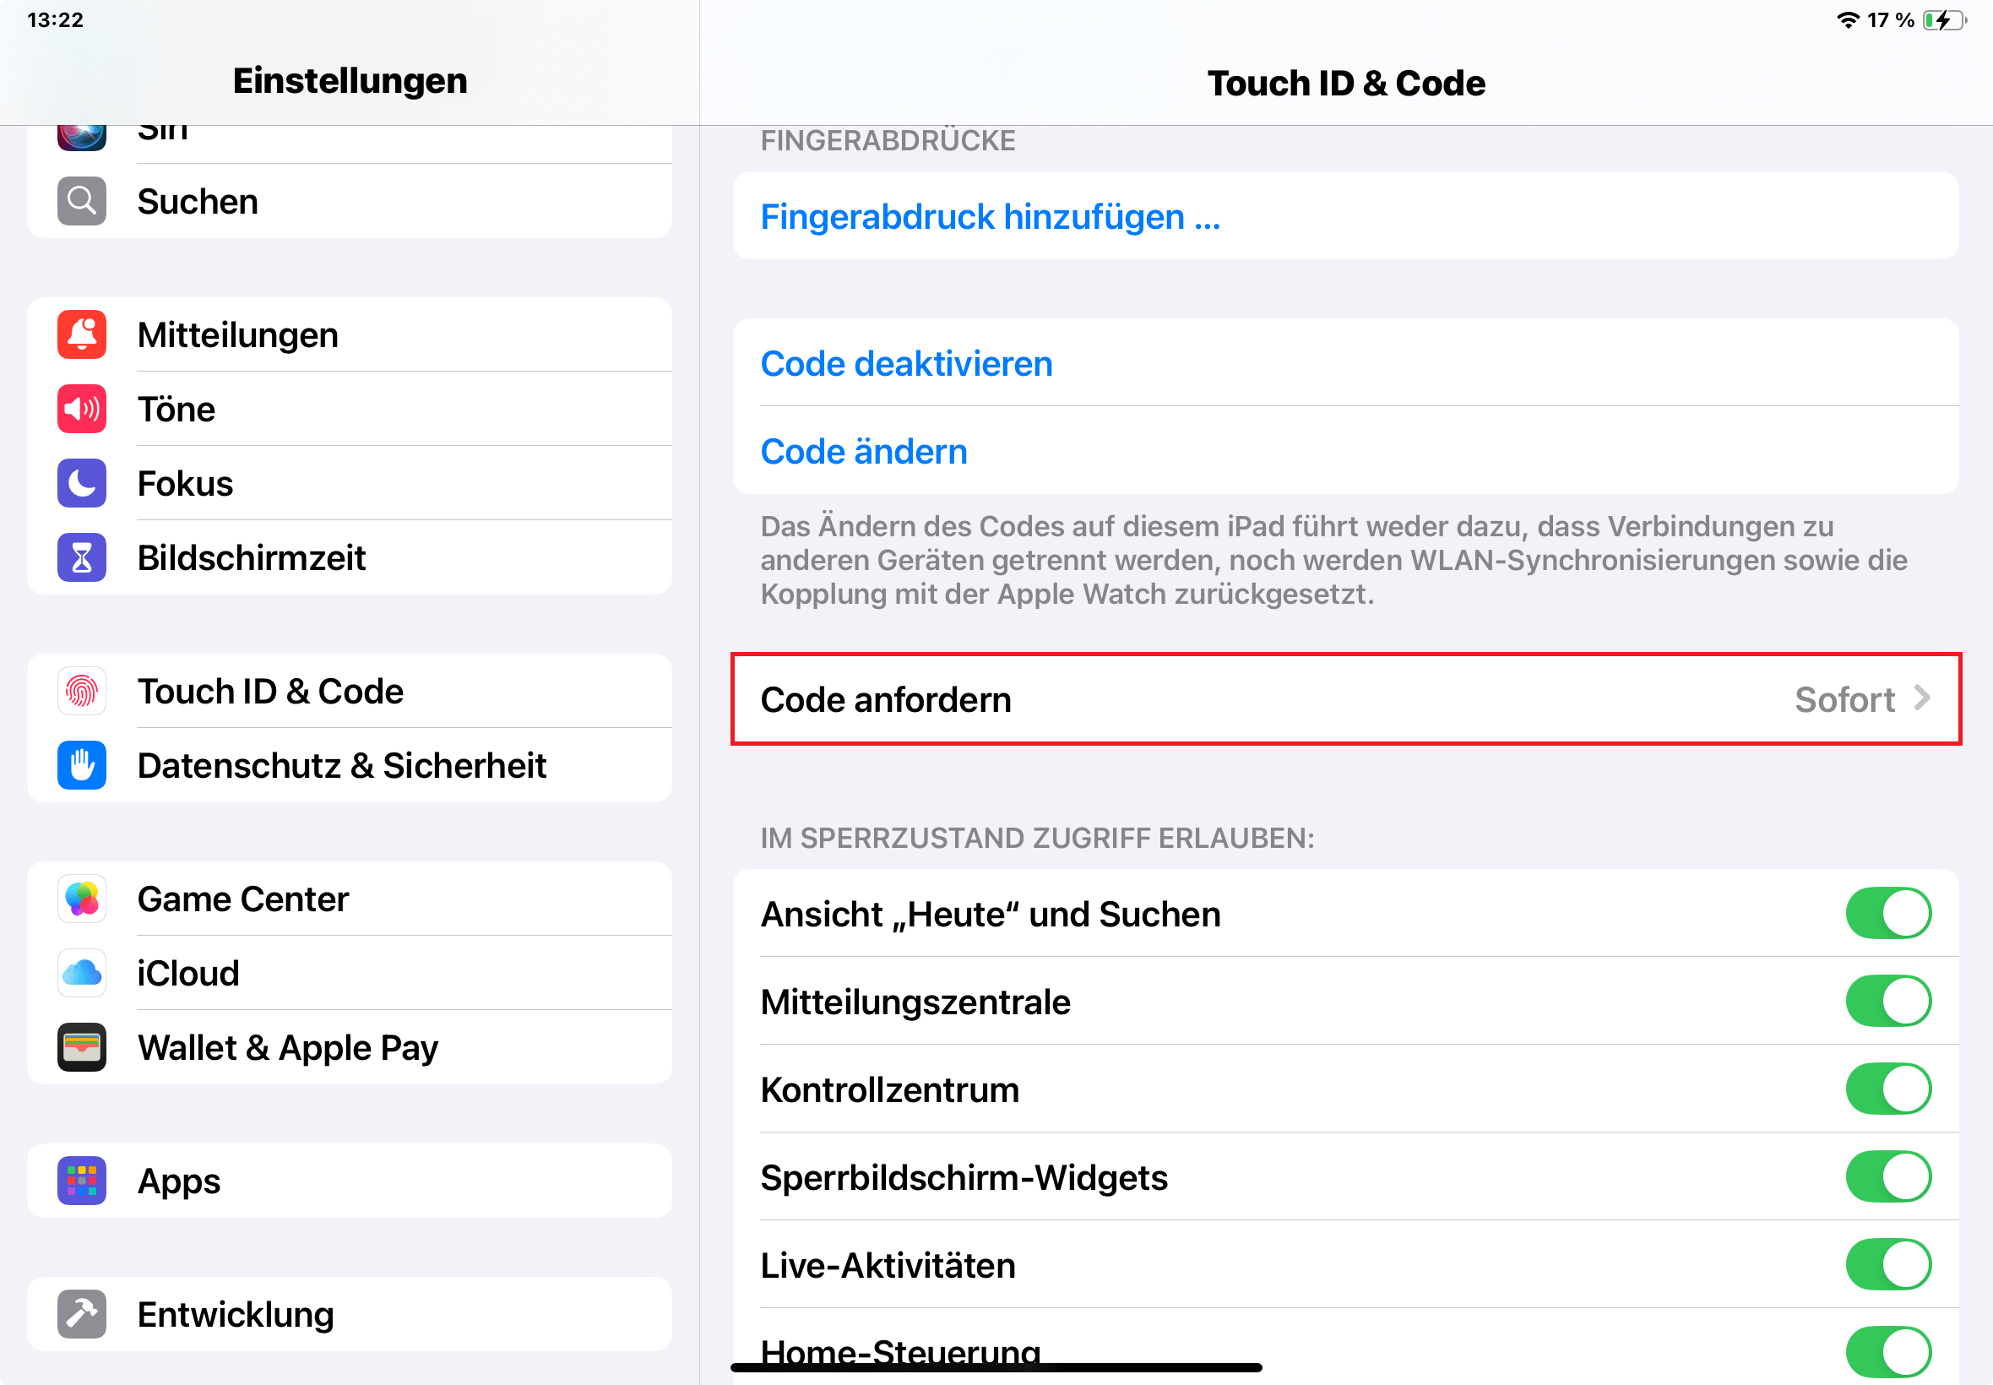Image resolution: width=1993 pixels, height=1385 pixels.
Task: Select the Fokus moon icon
Action: [x=81, y=483]
